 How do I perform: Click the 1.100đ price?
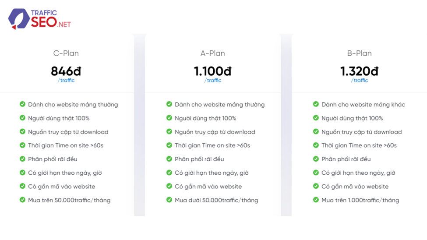click(x=213, y=71)
